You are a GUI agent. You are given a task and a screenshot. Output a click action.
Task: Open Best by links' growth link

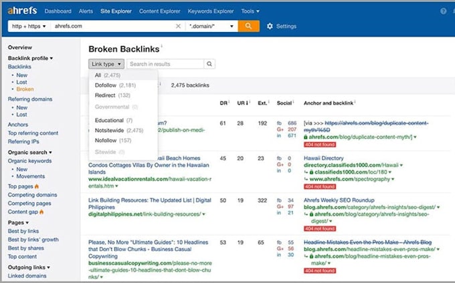[x=33, y=240]
